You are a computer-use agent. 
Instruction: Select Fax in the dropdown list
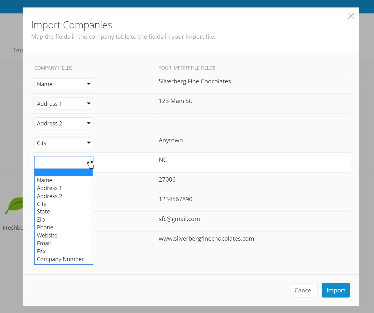click(x=64, y=251)
